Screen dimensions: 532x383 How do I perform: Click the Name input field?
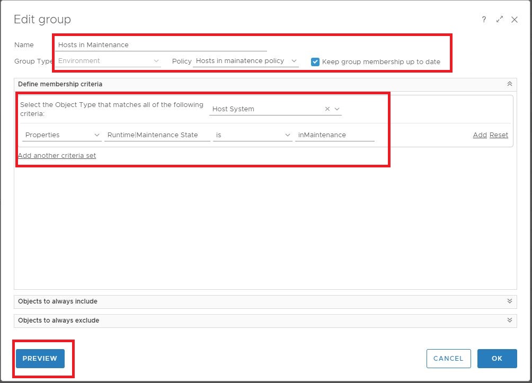(161, 45)
